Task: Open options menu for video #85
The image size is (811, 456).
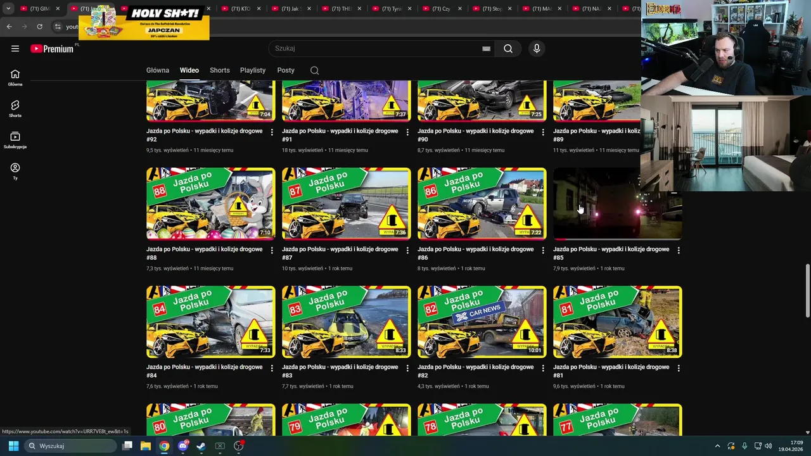Action: [x=679, y=250]
